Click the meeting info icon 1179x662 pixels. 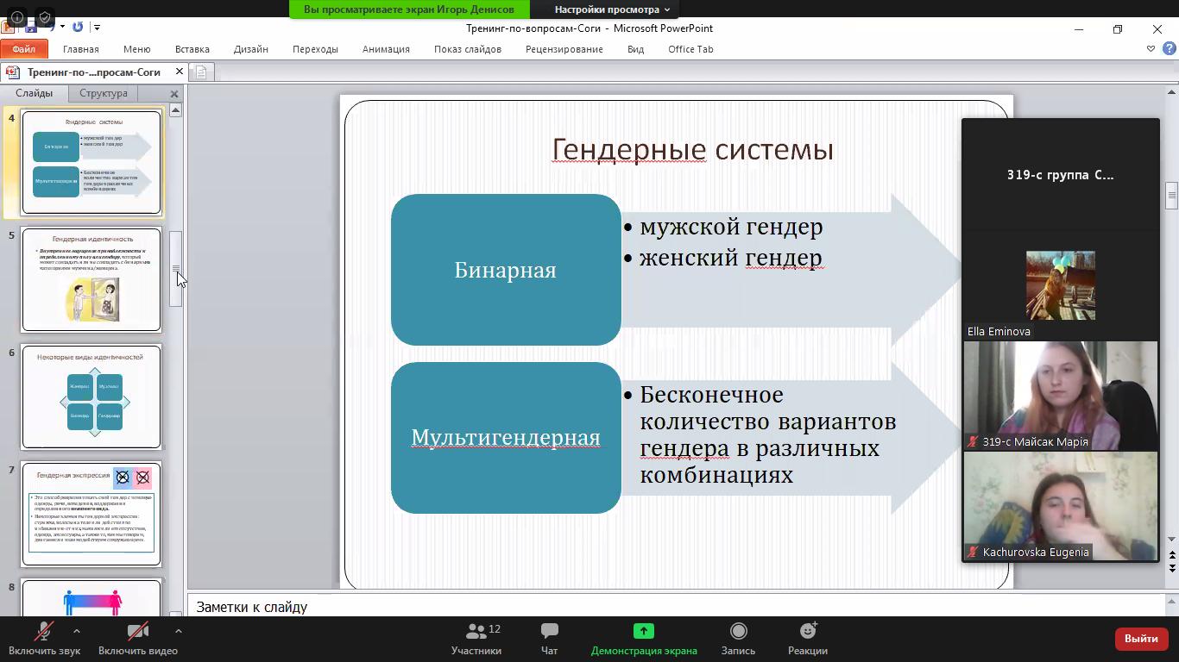click(17, 16)
